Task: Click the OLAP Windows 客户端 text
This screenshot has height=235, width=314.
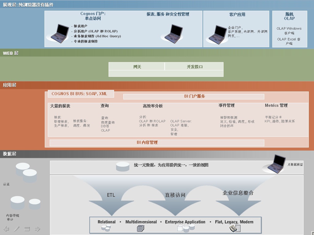Action: 289,31
